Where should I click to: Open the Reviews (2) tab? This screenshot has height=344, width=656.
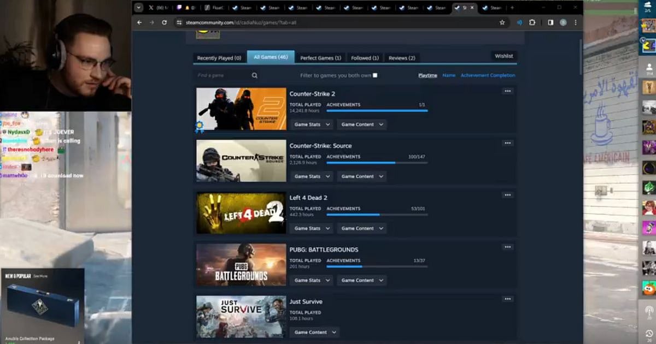(402, 58)
